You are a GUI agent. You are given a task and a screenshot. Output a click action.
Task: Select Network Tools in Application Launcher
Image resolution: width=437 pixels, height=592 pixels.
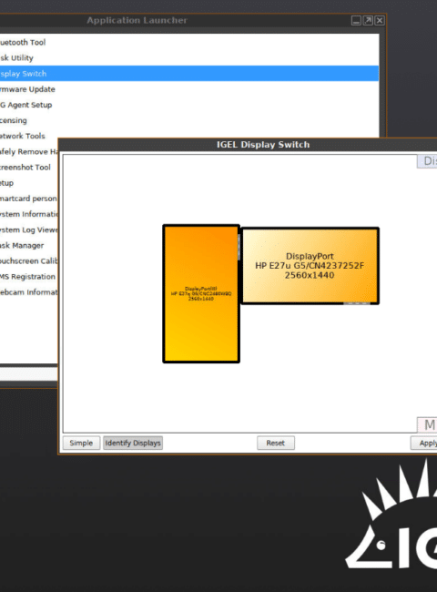[x=23, y=136]
